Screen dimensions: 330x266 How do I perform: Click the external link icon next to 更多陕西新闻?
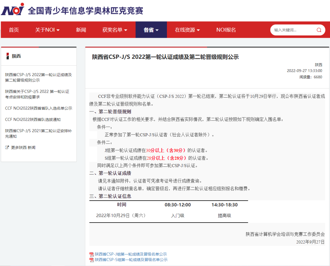7,147
